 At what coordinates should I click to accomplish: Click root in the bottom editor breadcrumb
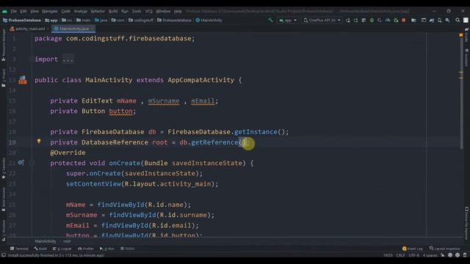pos(67,241)
